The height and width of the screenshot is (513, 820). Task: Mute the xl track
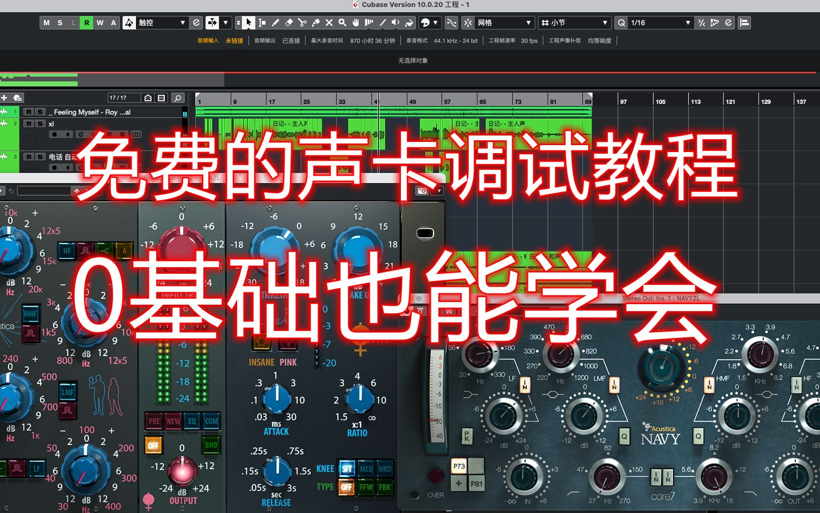tap(28, 124)
